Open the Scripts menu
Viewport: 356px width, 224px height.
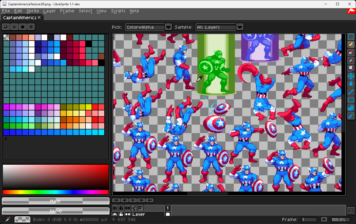coord(118,11)
